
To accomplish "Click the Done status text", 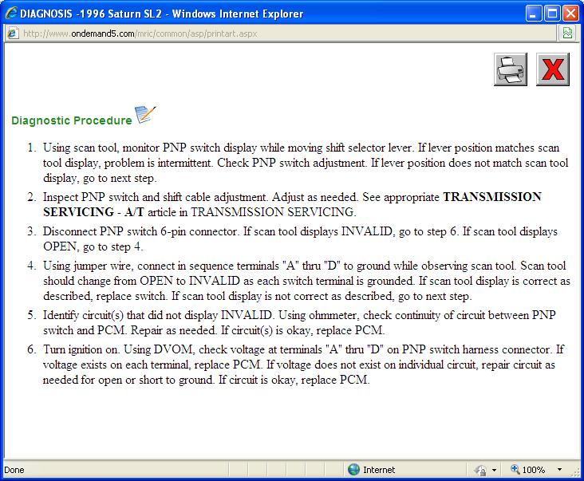I will (x=14, y=470).
